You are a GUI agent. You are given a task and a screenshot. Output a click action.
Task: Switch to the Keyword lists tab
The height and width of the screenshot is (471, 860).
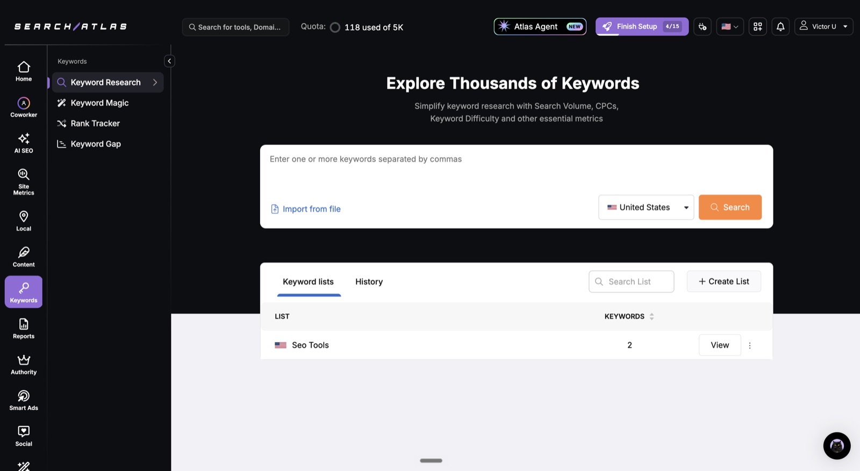tap(309, 282)
